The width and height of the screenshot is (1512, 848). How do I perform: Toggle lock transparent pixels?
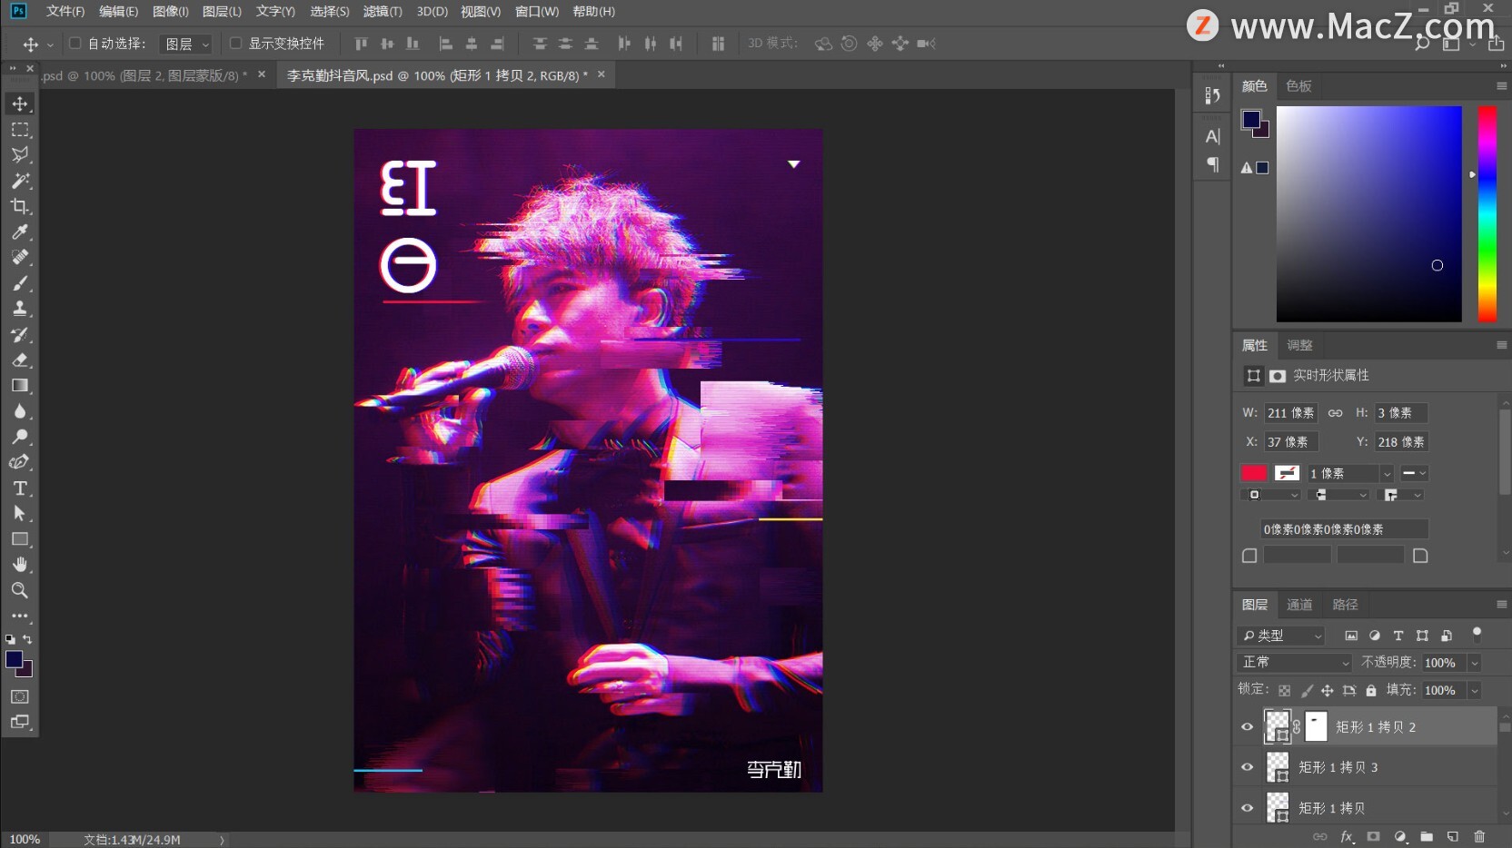click(1284, 690)
